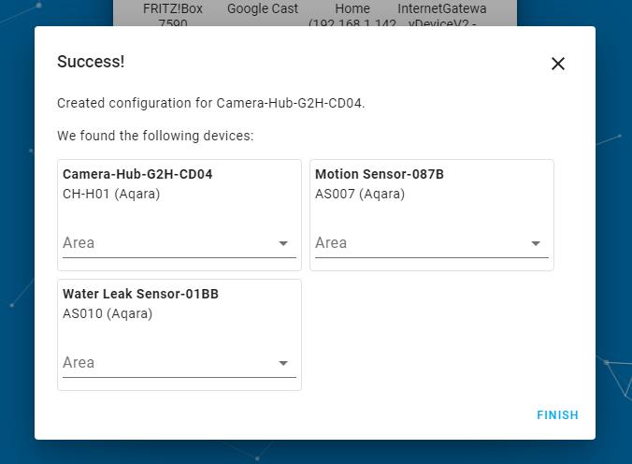Click the AS010 (Aqara) model label
This screenshot has width=632, height=464.
pyautogui.click(x=108, y=313)
